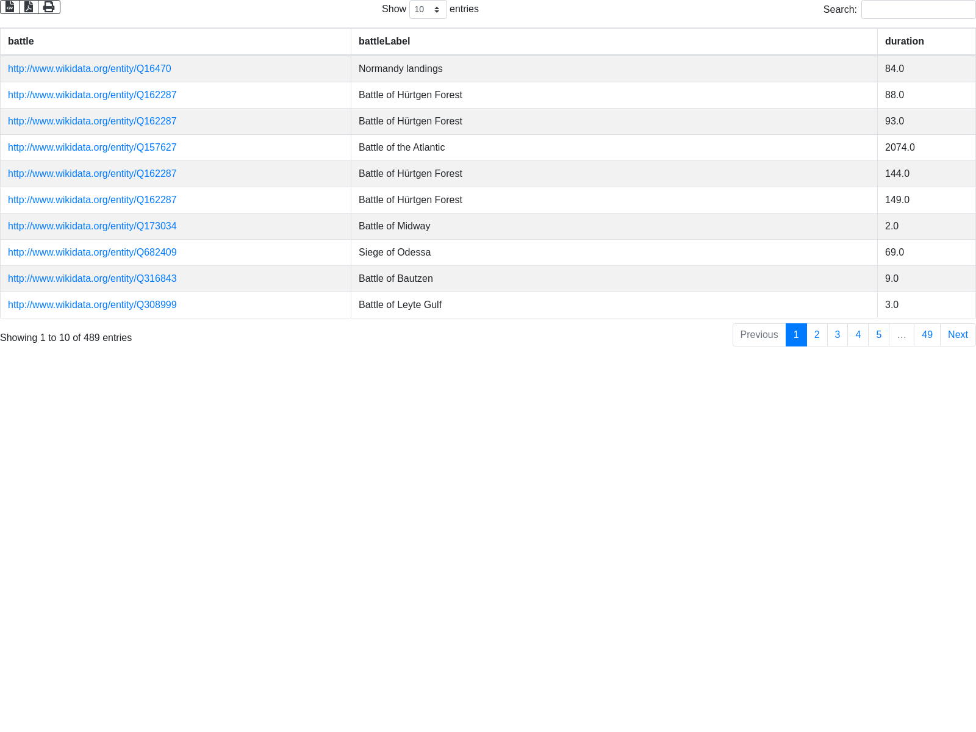Viewport: 976px width, 732px height.
Task: Focus the Search input field
Action: (x=918, y=9)
